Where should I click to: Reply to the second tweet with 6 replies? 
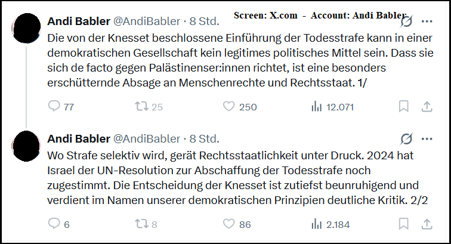point(54,224)
